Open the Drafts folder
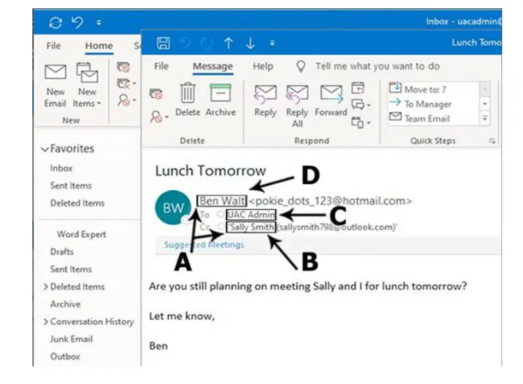The image size is (523, 384). [x=62, y=251]
